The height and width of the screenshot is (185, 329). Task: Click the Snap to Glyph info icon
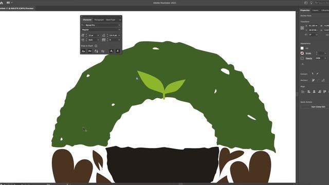point(96,46)
